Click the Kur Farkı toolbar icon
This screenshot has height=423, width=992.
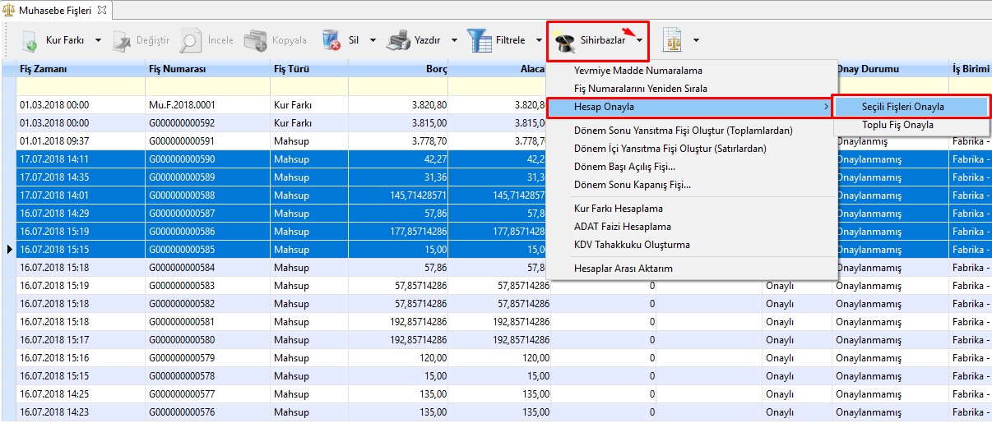(30, 40)
